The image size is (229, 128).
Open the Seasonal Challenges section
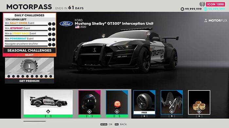click(x=29, y=50)
